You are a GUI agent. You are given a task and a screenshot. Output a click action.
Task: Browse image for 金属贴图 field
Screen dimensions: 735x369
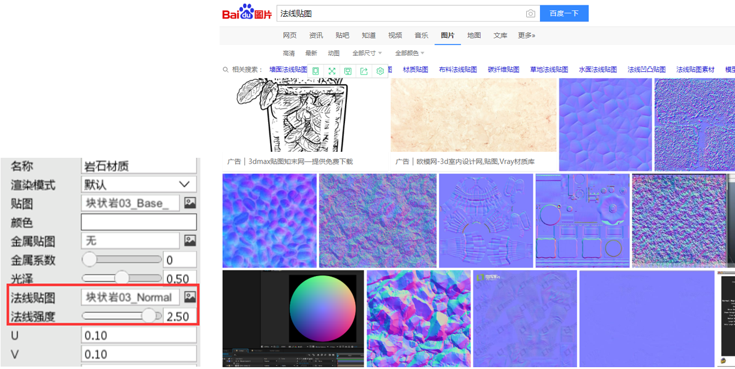(x=190, y=241)
